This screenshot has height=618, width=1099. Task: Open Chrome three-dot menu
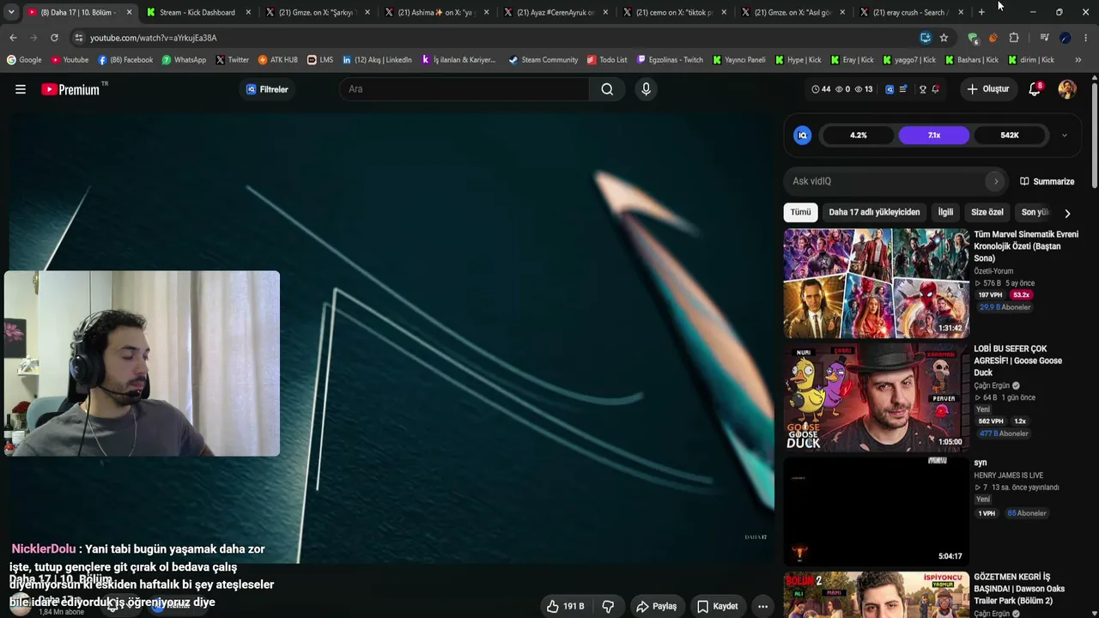click(x=1086, y=38)
